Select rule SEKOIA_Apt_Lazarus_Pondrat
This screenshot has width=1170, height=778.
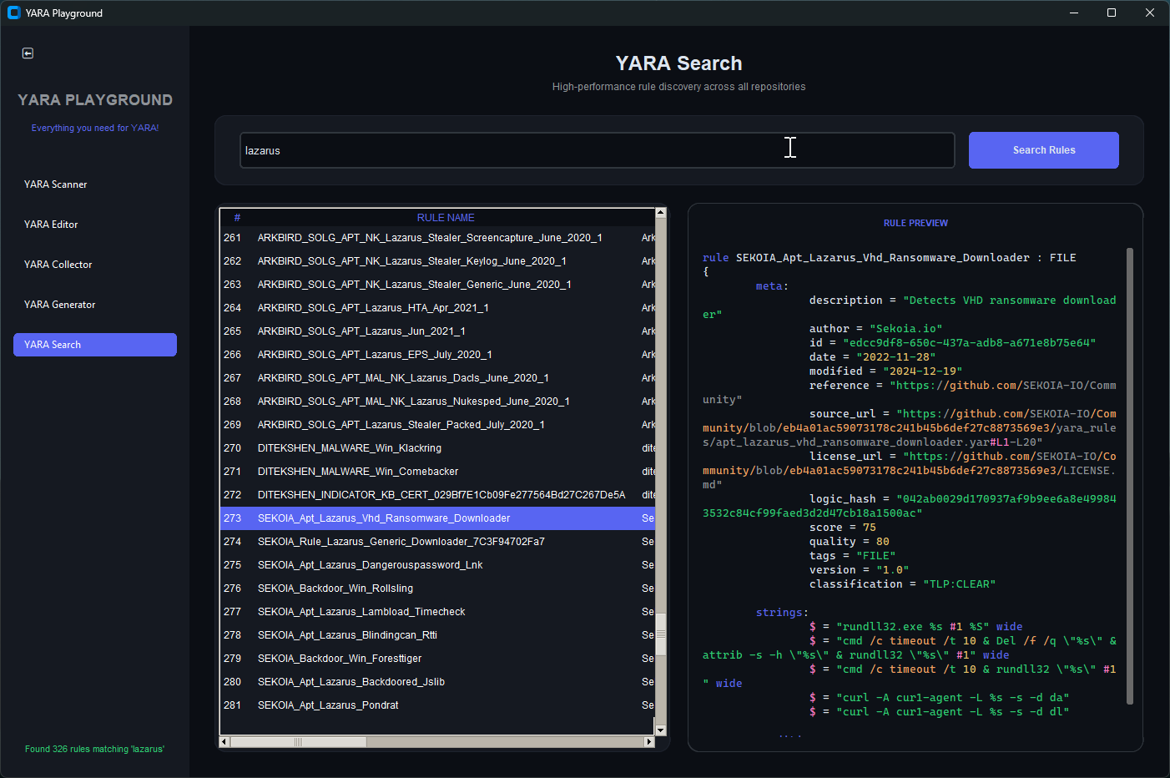(x=328, y=705)
